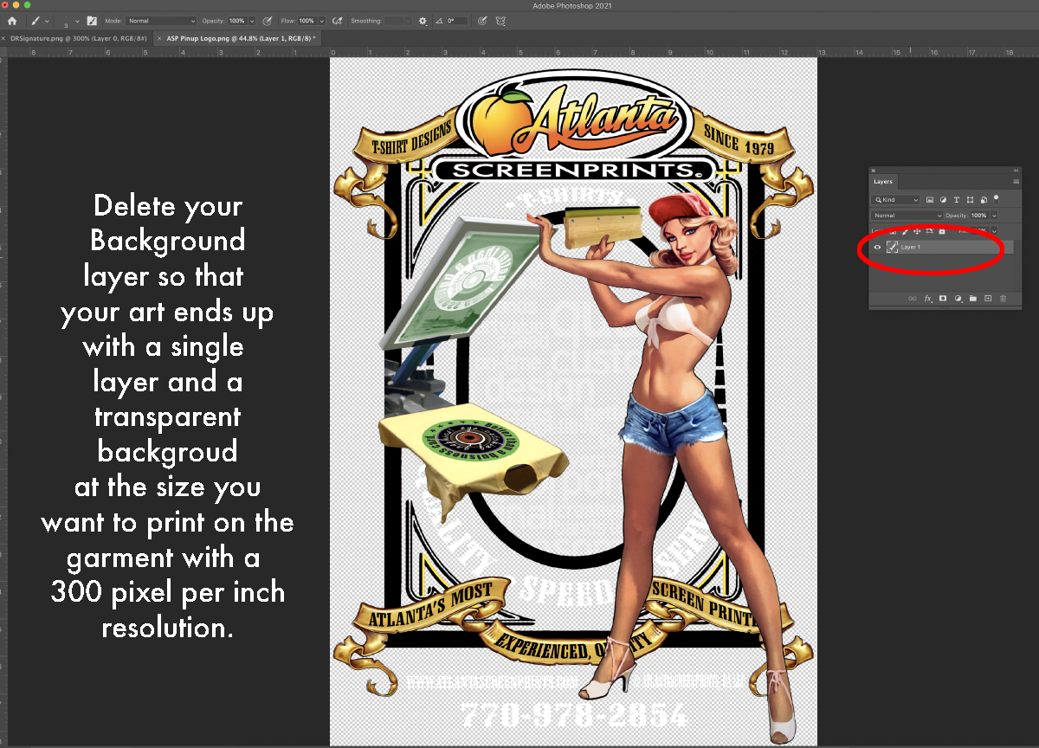Open the layer Fill slider arrow
Screen dimensions: 1039x748
[994, 231]
